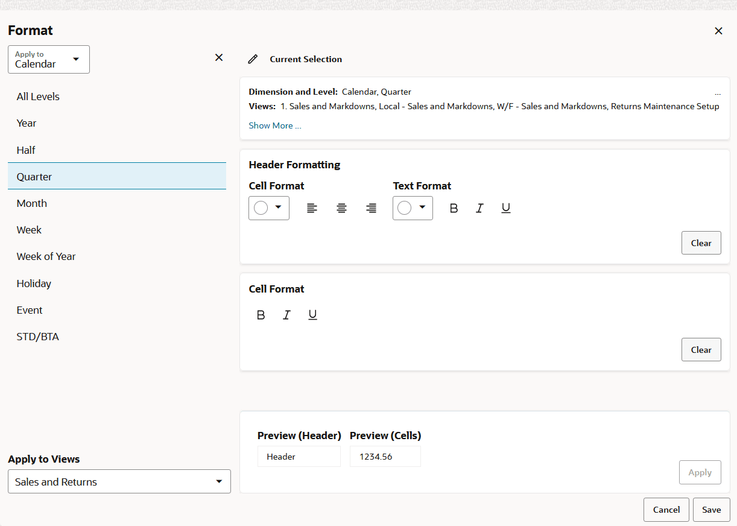Select the Half level
Image resolution: width=737 pixels, height=526 pixels.
[x=117, y=150]
